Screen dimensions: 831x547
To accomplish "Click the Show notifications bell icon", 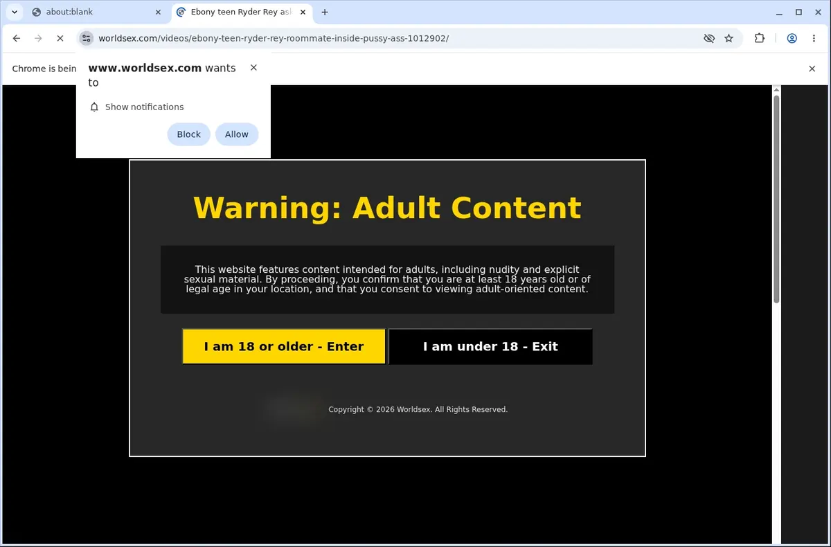I will tap(95, 107).
